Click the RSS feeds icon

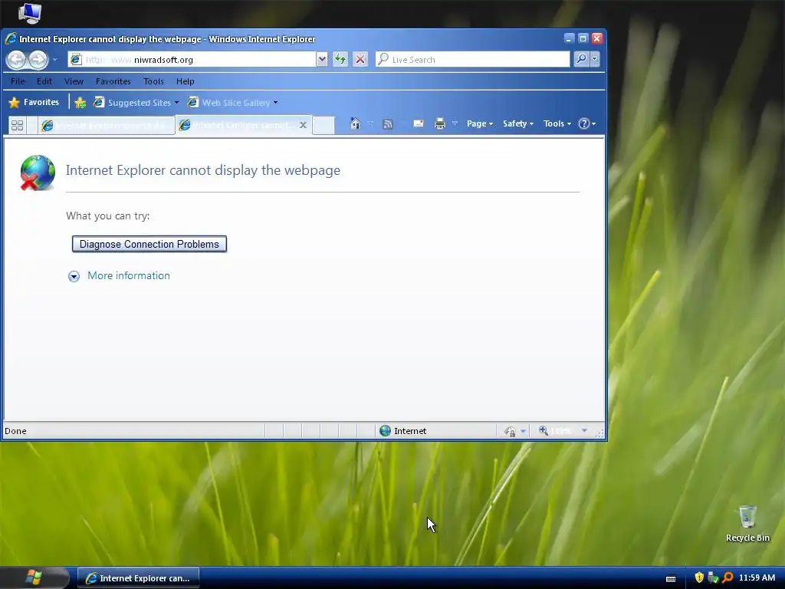coord(387,123)
